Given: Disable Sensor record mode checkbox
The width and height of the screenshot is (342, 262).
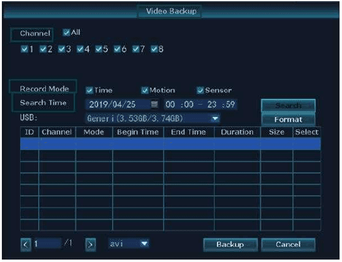Looking at the screenshot, I should 200,90.
